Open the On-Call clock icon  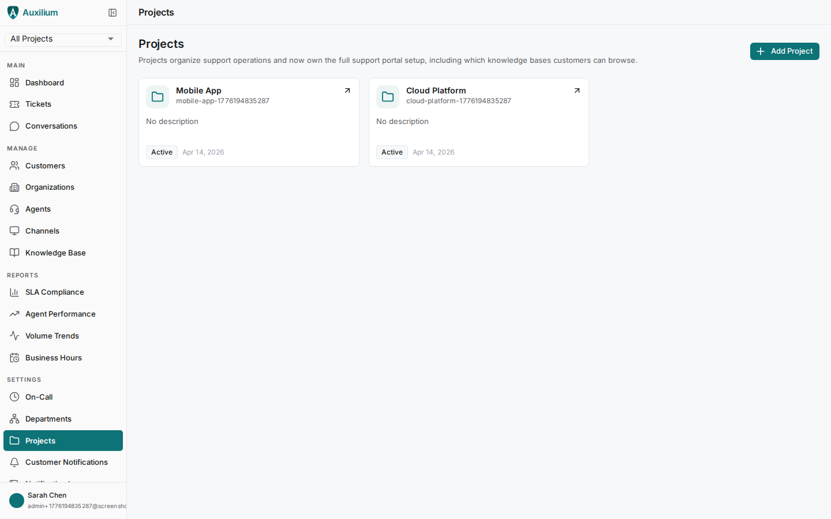[x=14, y=397]
